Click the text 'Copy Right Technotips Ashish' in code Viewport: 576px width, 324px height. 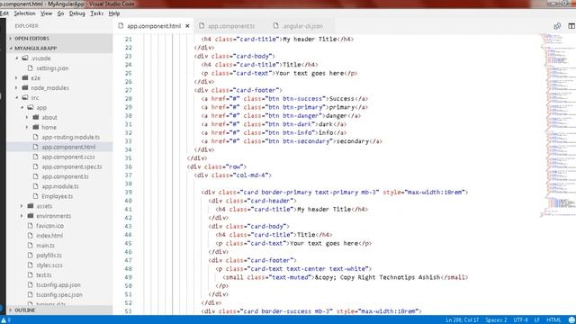coord(390,277)
